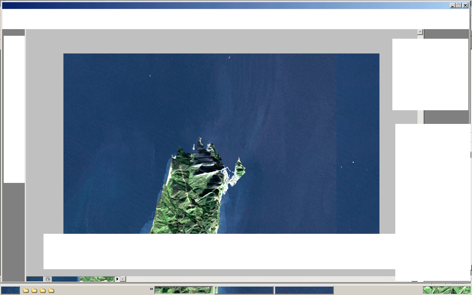
Task: Open the Start button on the taskbar
Action: 10,290
